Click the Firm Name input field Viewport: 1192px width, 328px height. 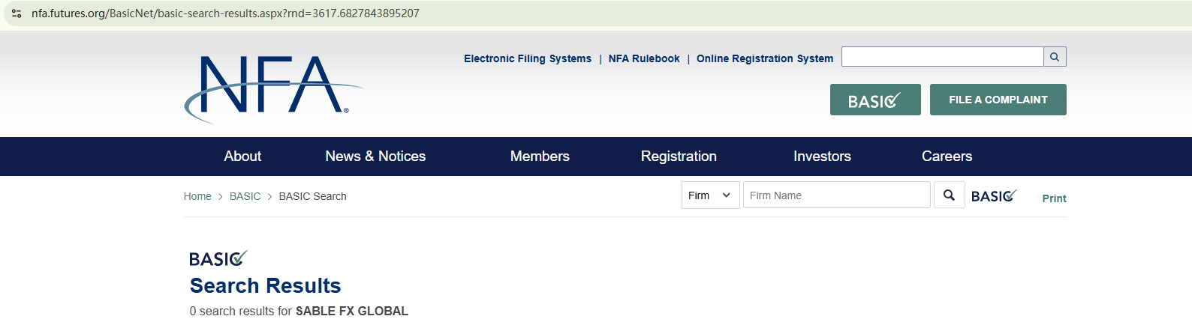point(836,195)
